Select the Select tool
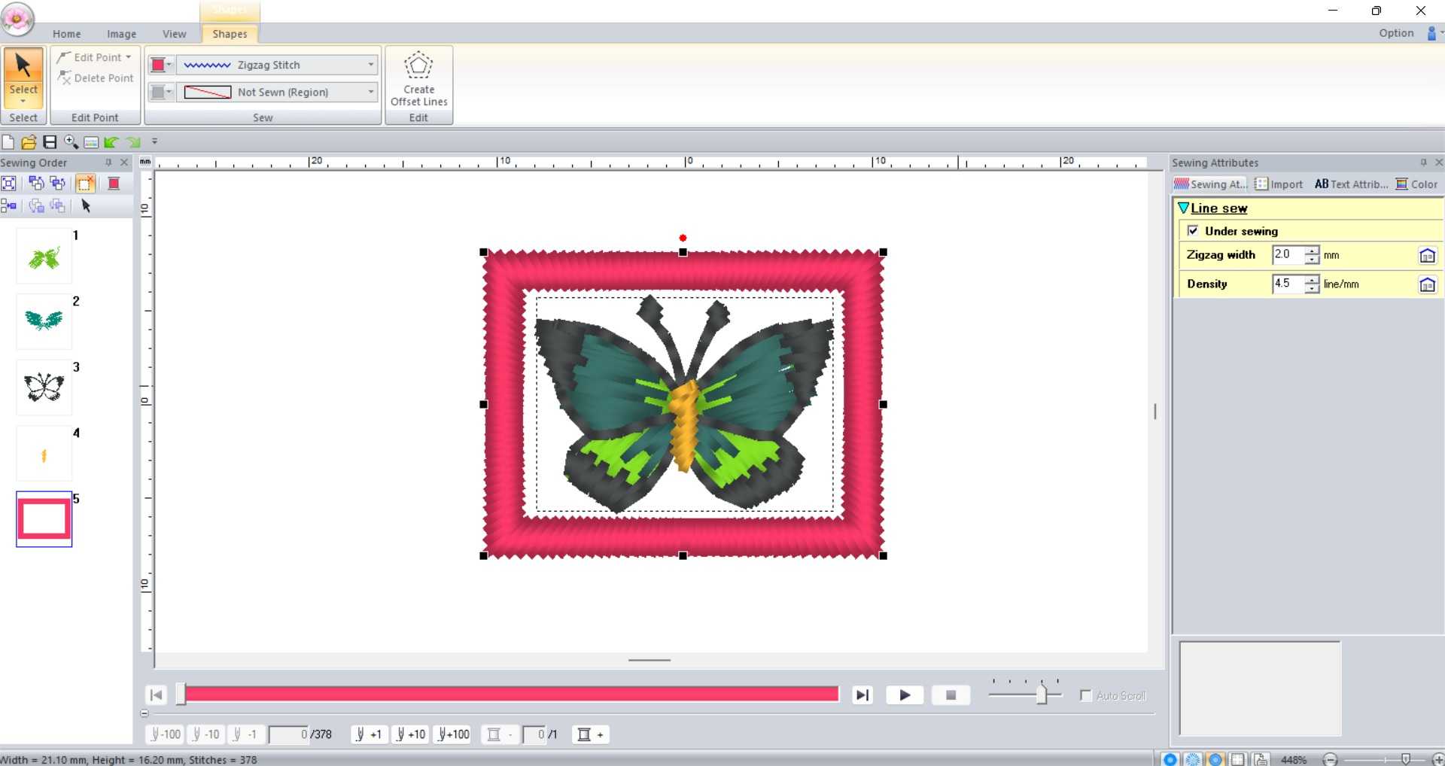Viewport: 1445px width, 766px height. pyautogui.click(x=23, y=75)
